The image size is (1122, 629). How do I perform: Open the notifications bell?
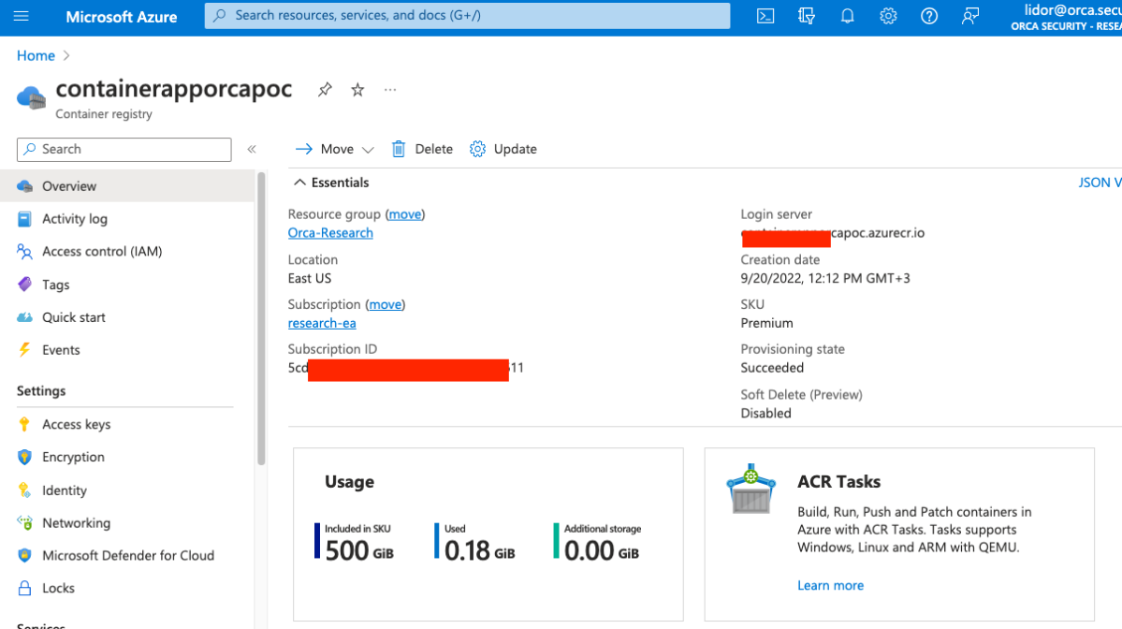[847, 16]
